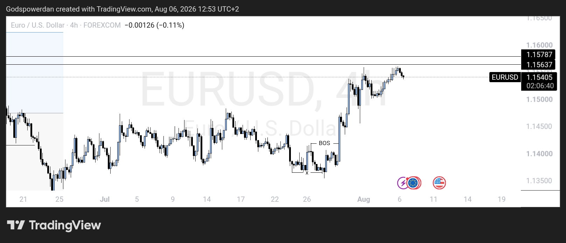Image resolution: width=566 pixels, height=243 pixels.
Task: Click the Jul label on the time axis
Action: [105, 199]
